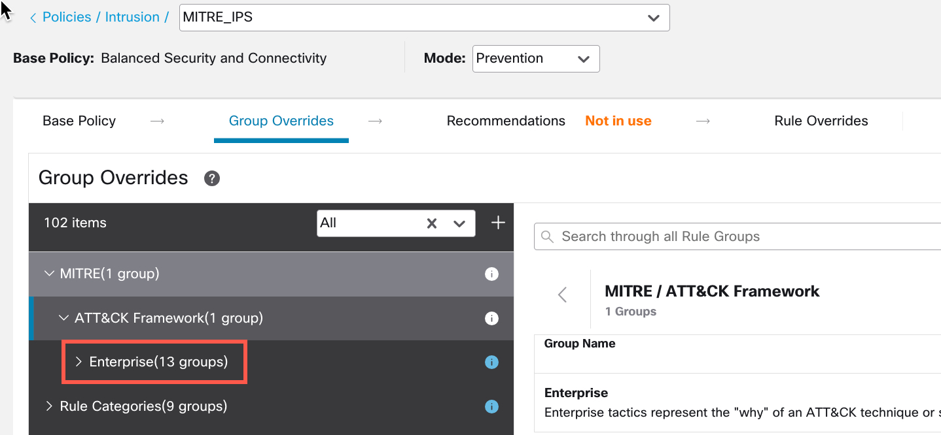View info icon for Rule Categories

pos(491,406)
